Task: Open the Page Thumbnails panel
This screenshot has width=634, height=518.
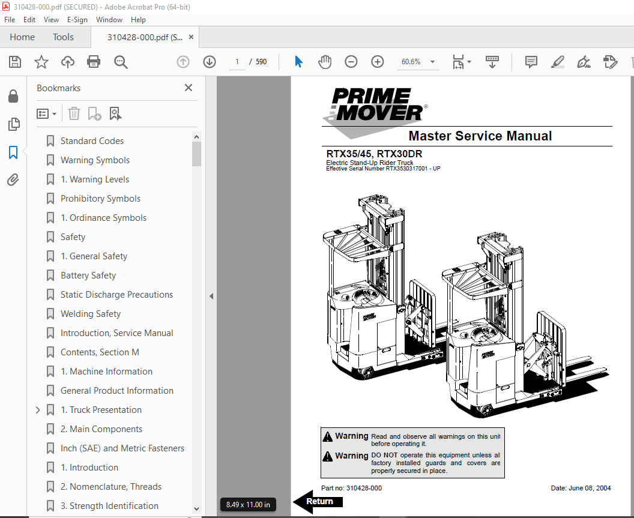Action: tap(14, 124)
